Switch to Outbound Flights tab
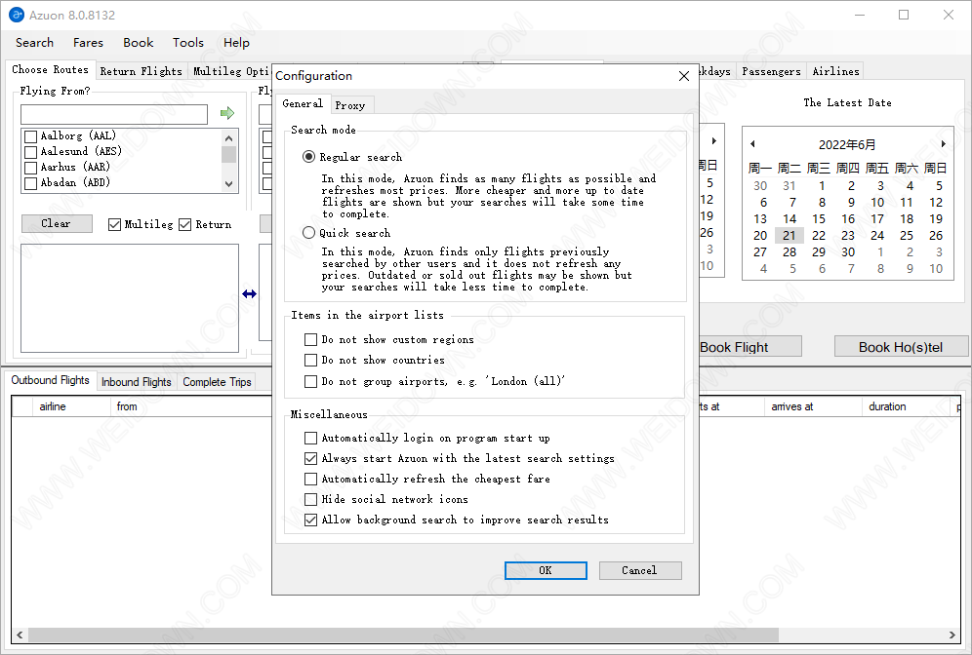This screenshot has width=972, height=655. (x=50, y=380)
